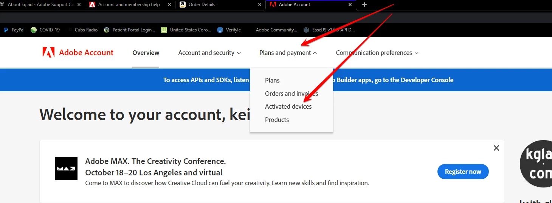Dismiss the Adobe MAX banner
The height and width of the screenshot is (203, 552).
click(x=496, y=148)
